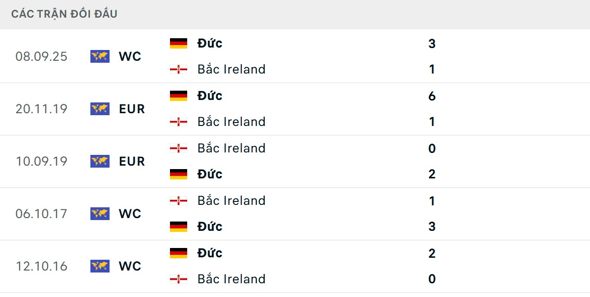Select the EUR label of 20.11.19 match

132,109
